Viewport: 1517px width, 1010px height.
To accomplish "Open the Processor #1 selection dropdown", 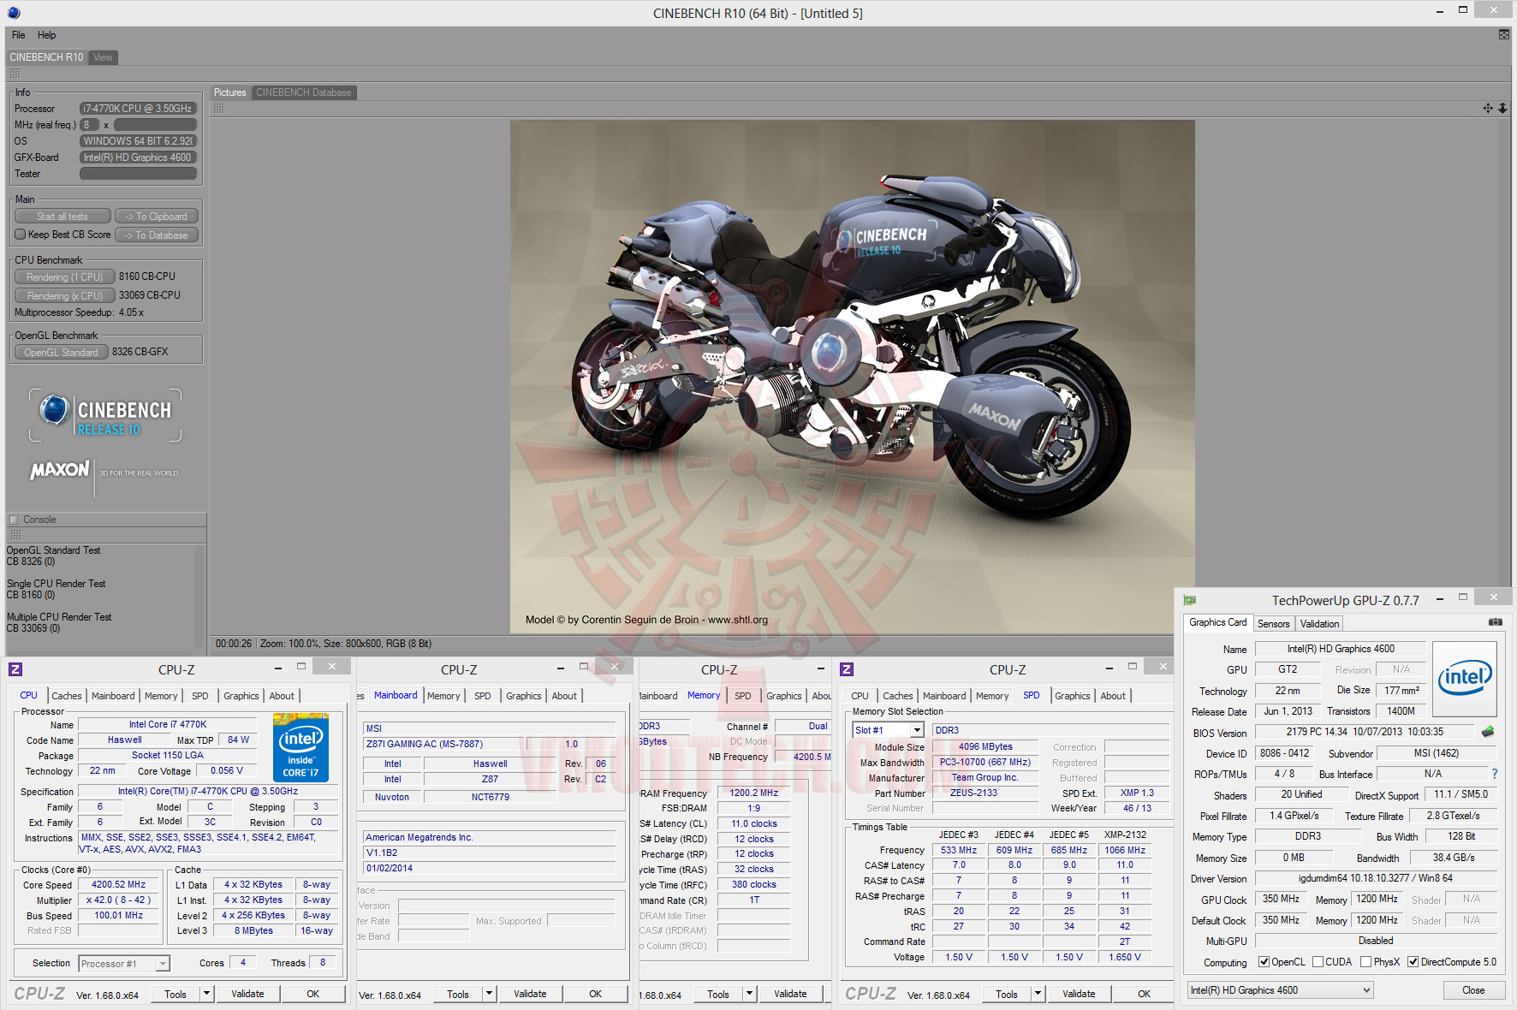I will (x=163, y=964).
